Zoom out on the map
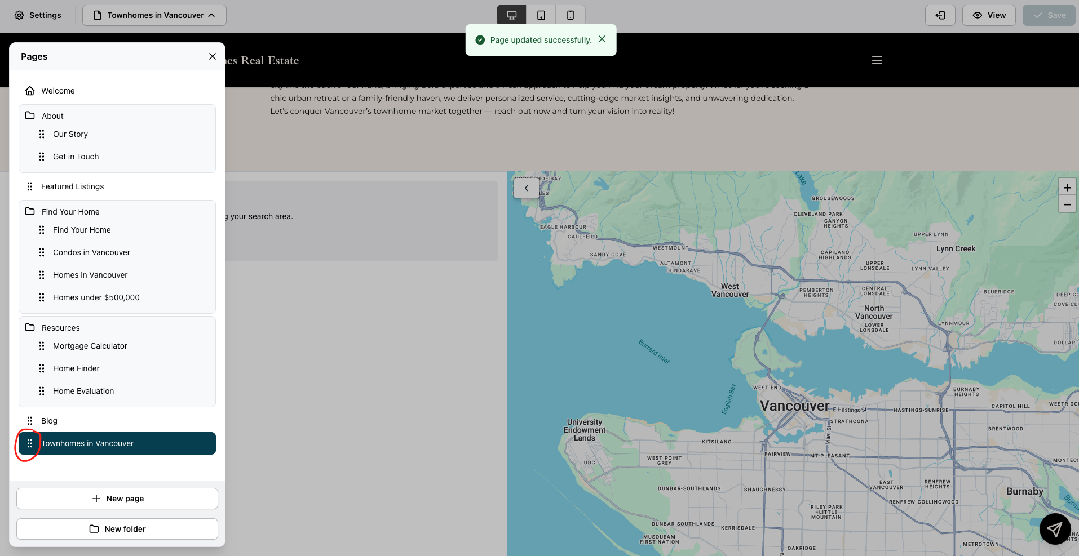1079x556 pixels. click(1067, 204)
